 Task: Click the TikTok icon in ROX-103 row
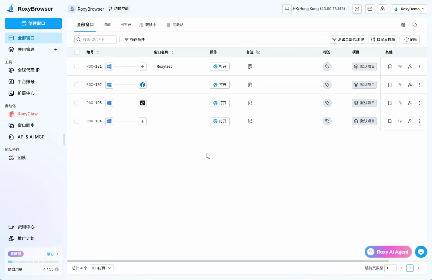tap(143, 103)
